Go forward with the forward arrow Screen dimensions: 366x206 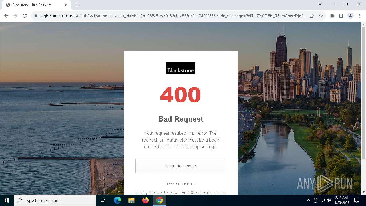click(x=15, y=16)
